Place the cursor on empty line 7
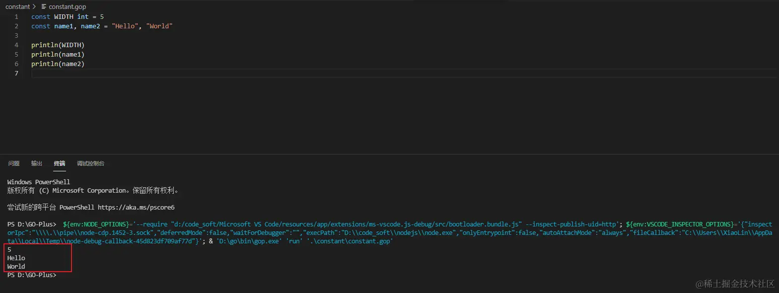 pyautogui.click(x=403, y=73)
